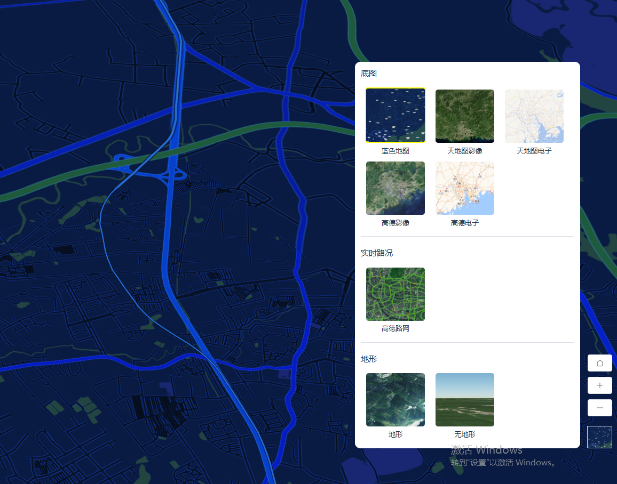Zoom in with the plus button
Viewport: 617px width, 484px height.
point(599,385)
